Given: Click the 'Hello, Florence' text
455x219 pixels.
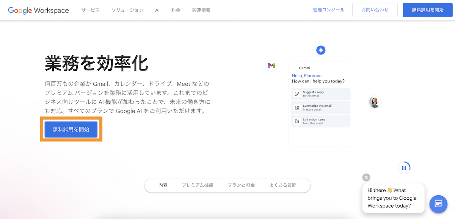Looking at the screenshot, I should pos(306,76).
